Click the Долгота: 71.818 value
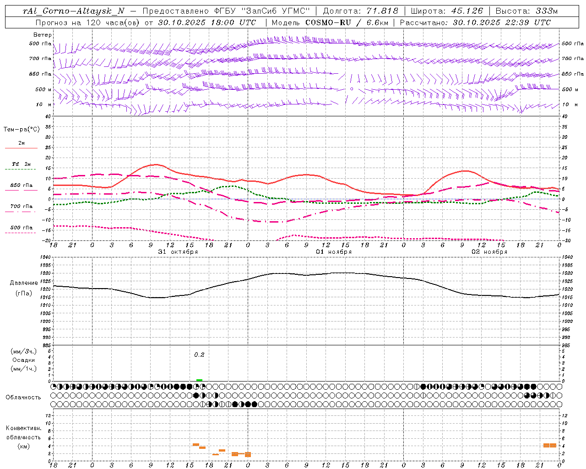 [361, 11]
